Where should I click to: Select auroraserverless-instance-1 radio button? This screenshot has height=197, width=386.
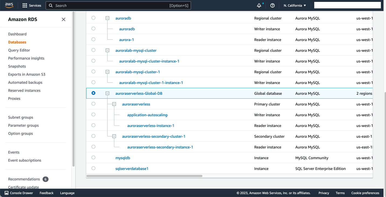click(93, 125)
